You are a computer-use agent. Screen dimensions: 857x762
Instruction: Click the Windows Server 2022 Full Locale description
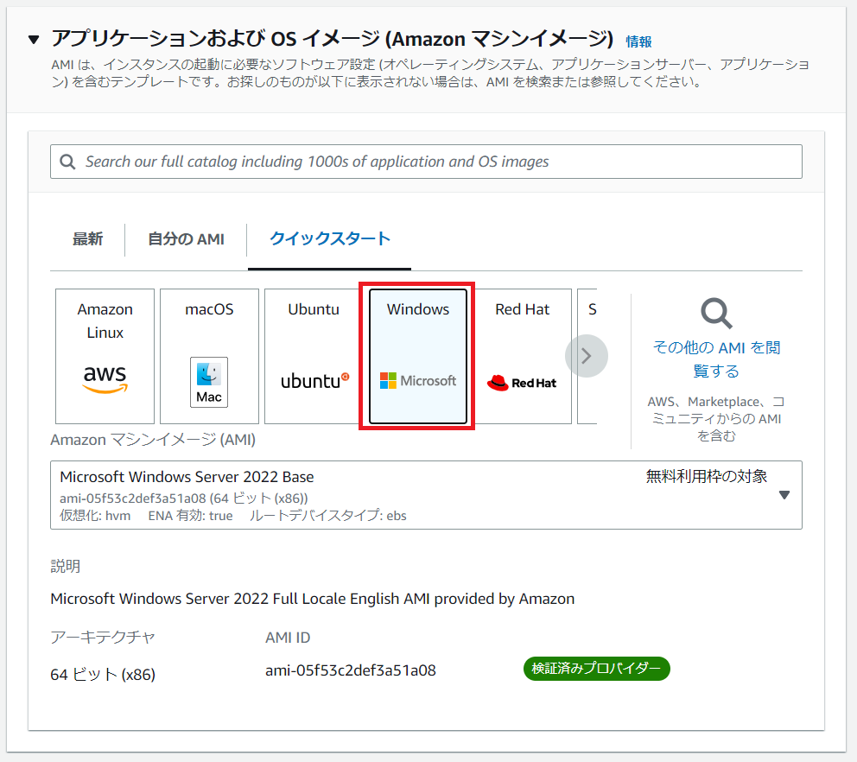pyautogui.click(x=312, y=599)
